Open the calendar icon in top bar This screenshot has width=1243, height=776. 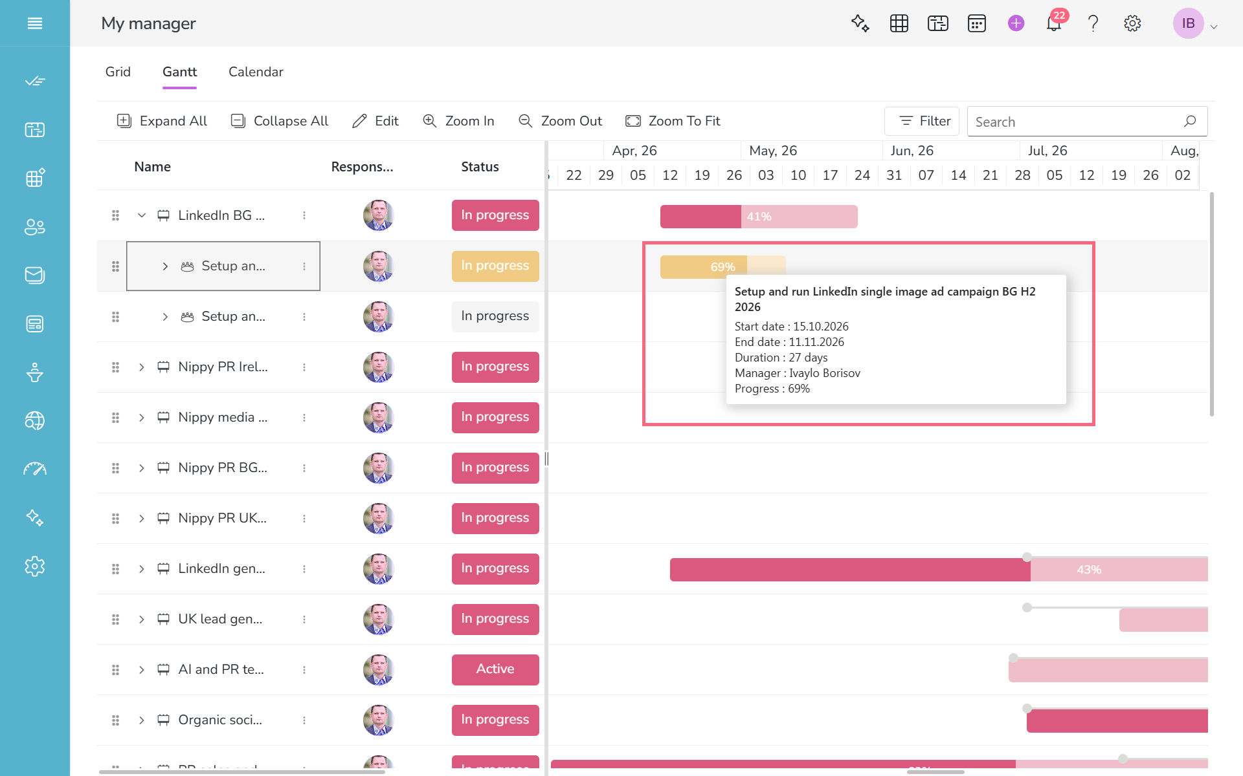point(977,23)
